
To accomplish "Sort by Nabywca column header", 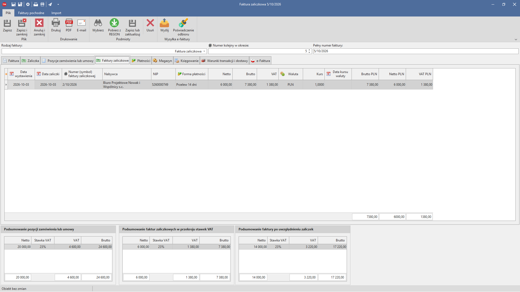I will click(127, 74).
